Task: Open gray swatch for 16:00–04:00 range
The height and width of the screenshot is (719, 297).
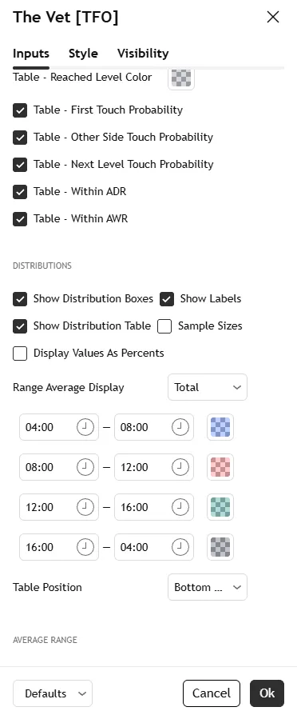Action: pos(220,547)
